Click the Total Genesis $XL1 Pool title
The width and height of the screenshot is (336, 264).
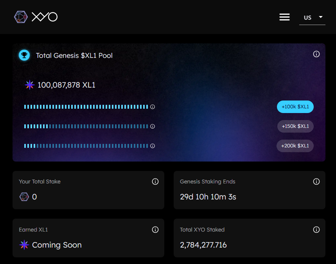point(74,56)
